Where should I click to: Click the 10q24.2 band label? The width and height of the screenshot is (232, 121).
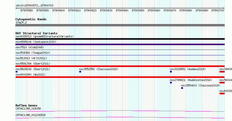tap(21, 22)
